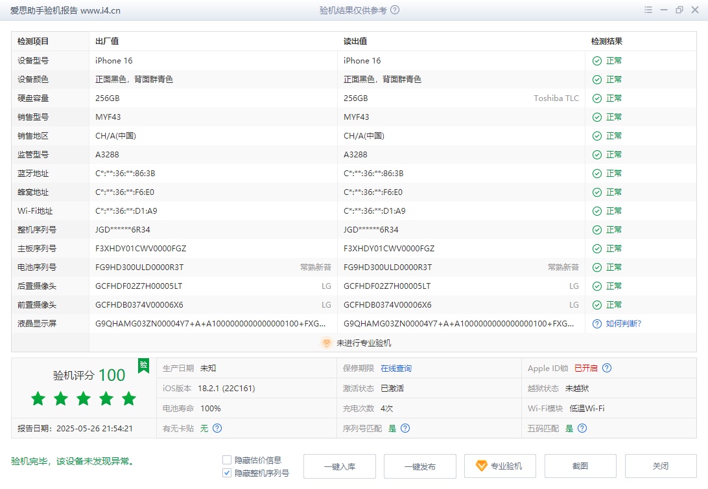Viewport: 708px width, 489px height.
Task: Click the help icon beside 五码匹配
Action: point(582,428)
